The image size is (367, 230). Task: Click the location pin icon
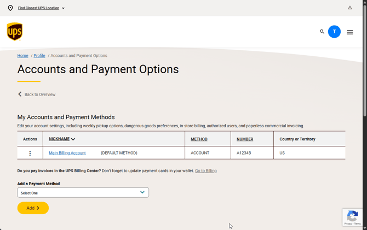pyautogui.click(x=10, y=8)
